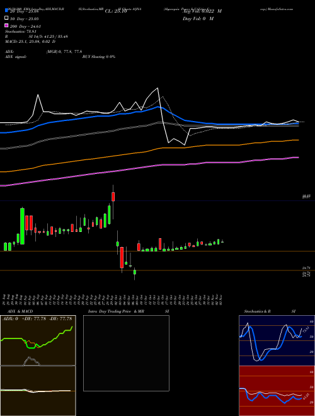The height and width of the screenshot is (416, 315).
Task: Click the '(MGR) 0, 77.8, 77.8' ADX values
Action: 64,52
